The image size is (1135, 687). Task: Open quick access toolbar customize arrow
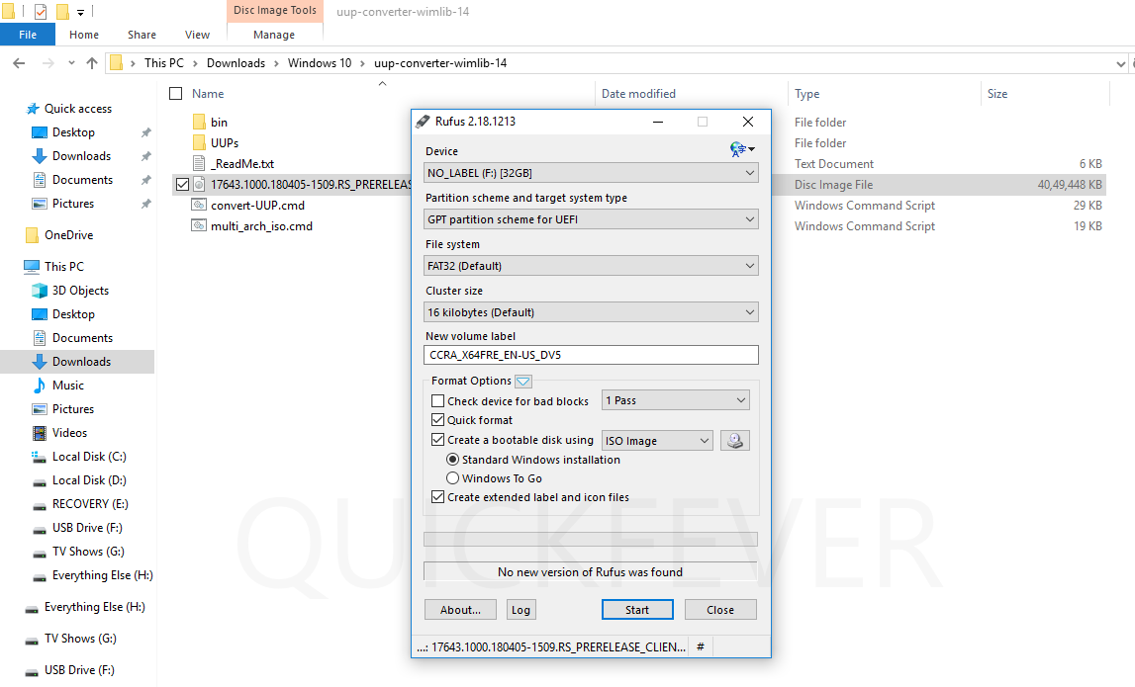tap(80, 12)
